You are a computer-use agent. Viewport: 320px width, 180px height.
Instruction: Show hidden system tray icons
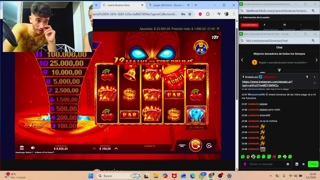(x=270, y=176)
